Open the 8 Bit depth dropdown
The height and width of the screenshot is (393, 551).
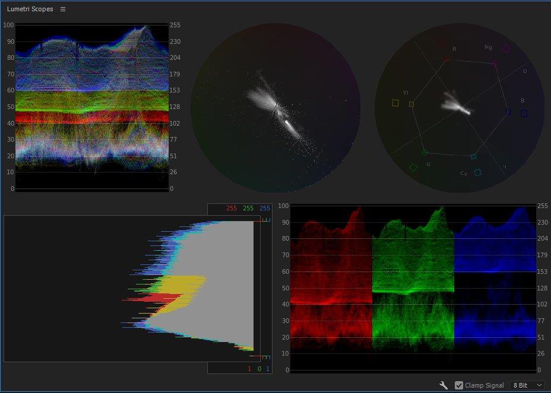[x=527, y=385]
